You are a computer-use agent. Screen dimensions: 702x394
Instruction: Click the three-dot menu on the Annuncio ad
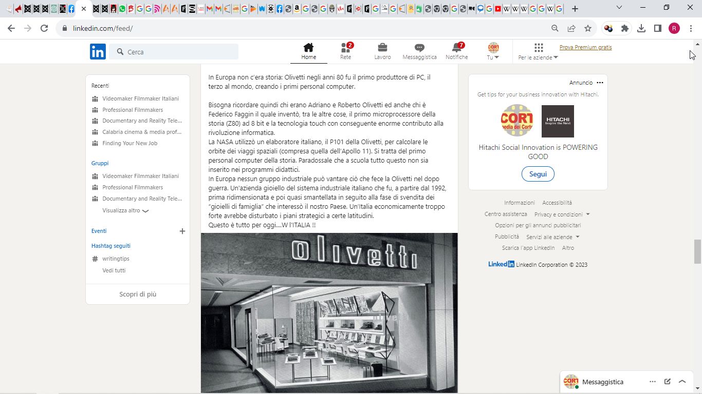tap(600, 83)
